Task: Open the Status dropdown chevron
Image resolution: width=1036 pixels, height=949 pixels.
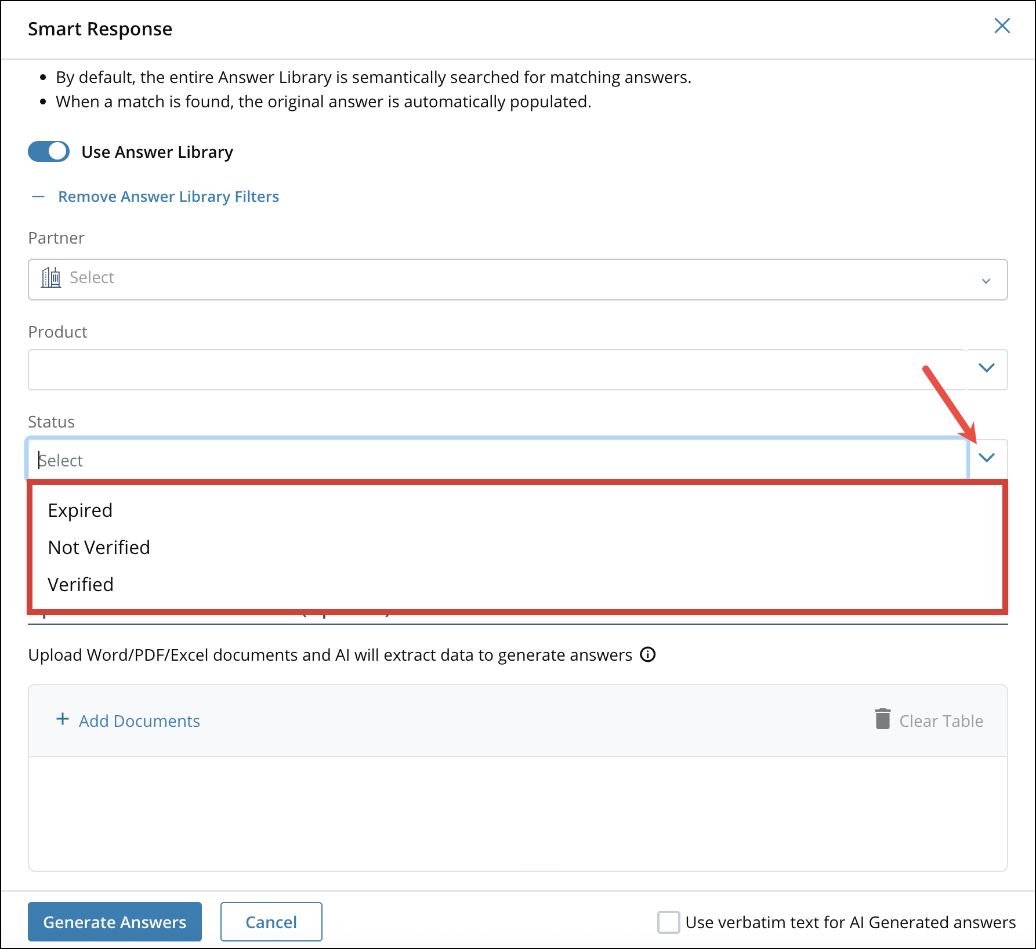Action: point(986,458)
